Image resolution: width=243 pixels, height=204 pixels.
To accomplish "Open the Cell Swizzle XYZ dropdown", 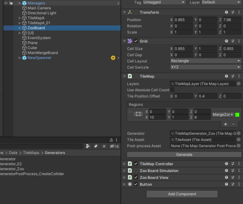I will coord(205,67).
